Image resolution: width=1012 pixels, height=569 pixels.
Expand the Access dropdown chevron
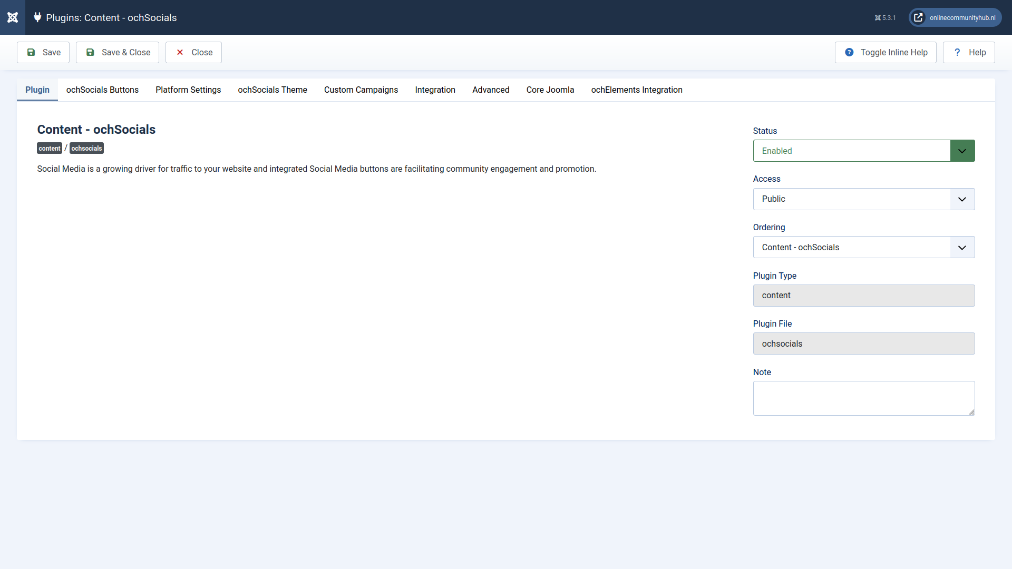pos(962,199)
